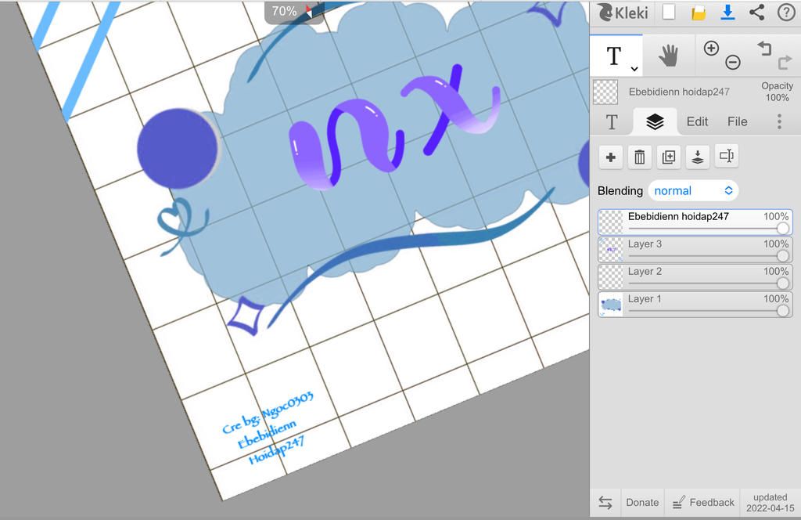Viewport: 801px width, 520px height.
Task: Open the File tab
Action: tap(737, 121)
